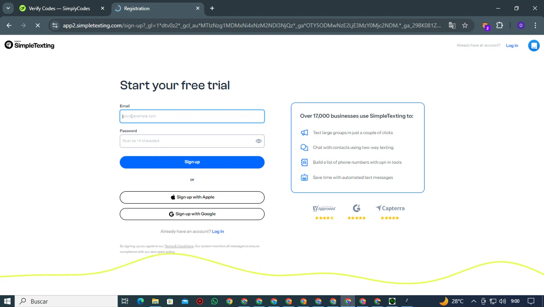Focus the Password input field
Image resolution: width=544 pixels, height=307 pixels.
tap(192, 141)
